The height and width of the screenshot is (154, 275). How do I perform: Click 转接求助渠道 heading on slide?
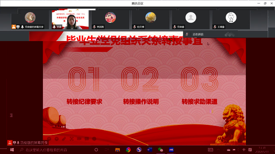click(199, 102)
